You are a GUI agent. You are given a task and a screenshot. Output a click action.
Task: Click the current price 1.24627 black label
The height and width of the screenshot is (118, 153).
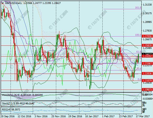click(x=147, y=54)
